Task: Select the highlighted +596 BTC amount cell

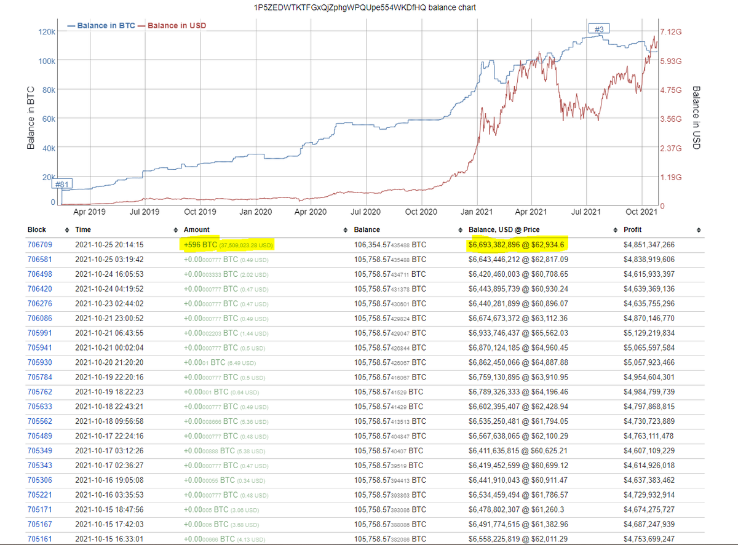Action: point(229,245)
